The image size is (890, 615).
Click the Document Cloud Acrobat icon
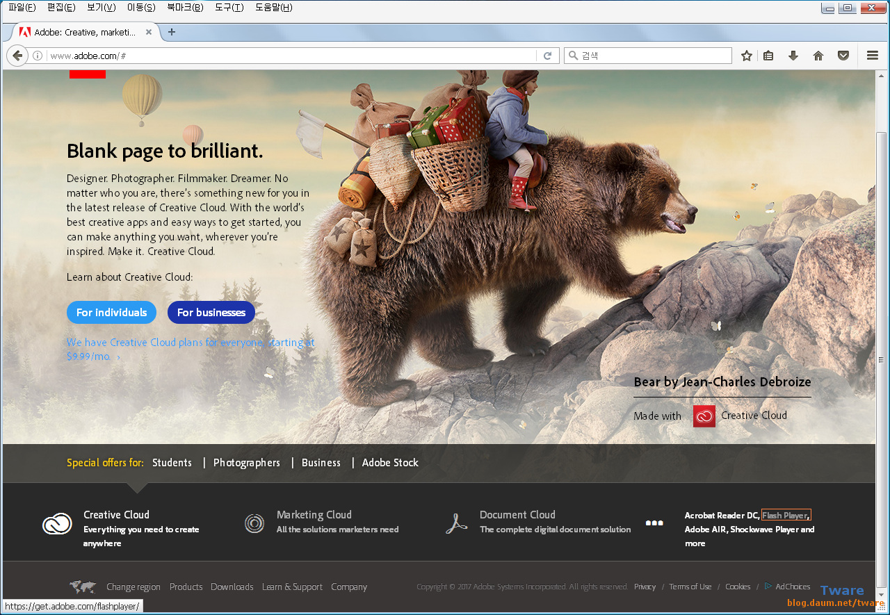[x=456, y=523]
